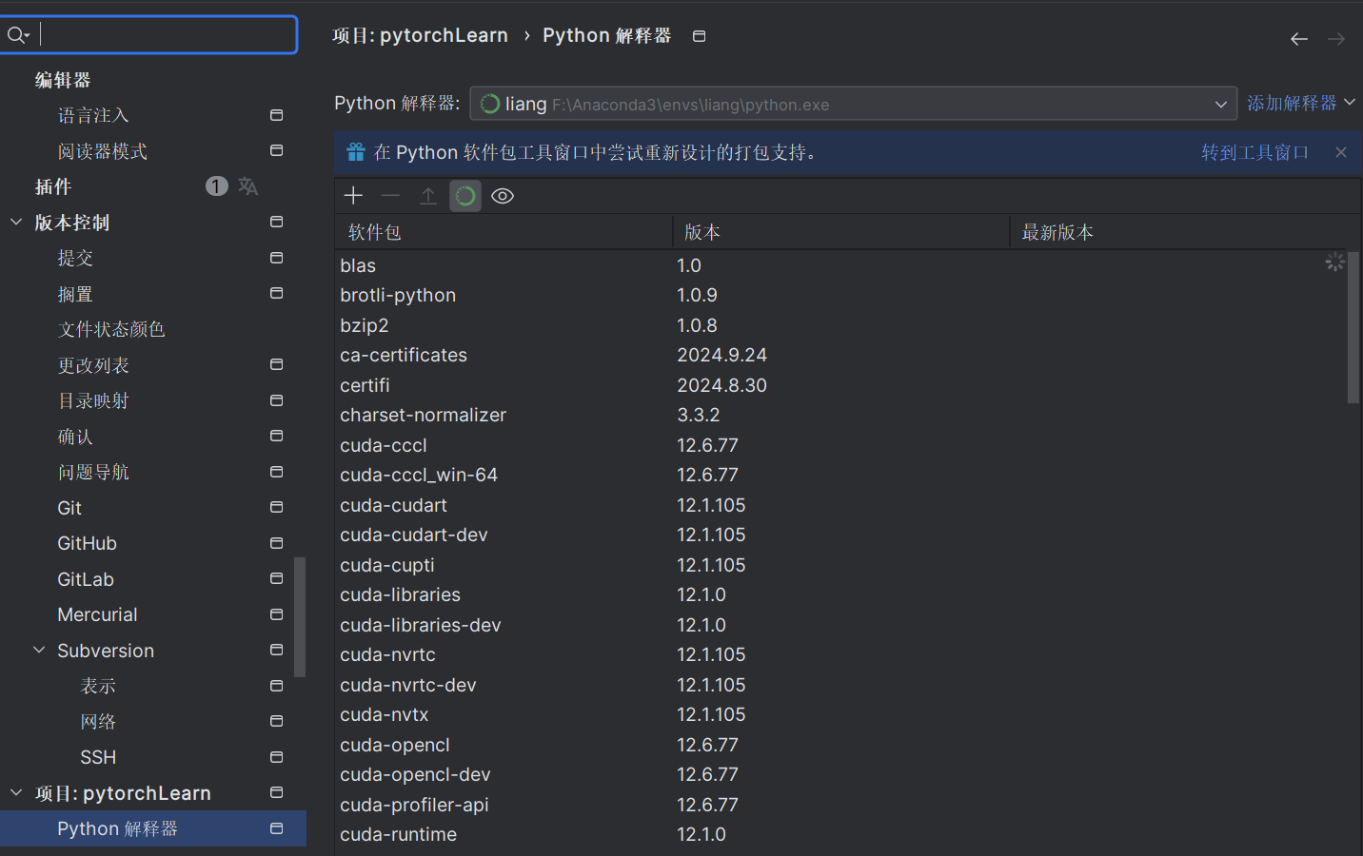The width and height of the screenshot is (1363, 856).
Task: Click project-level icon on 提交 row
Action: coord(276,258)
